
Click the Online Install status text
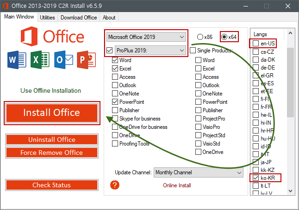point(177,185)
